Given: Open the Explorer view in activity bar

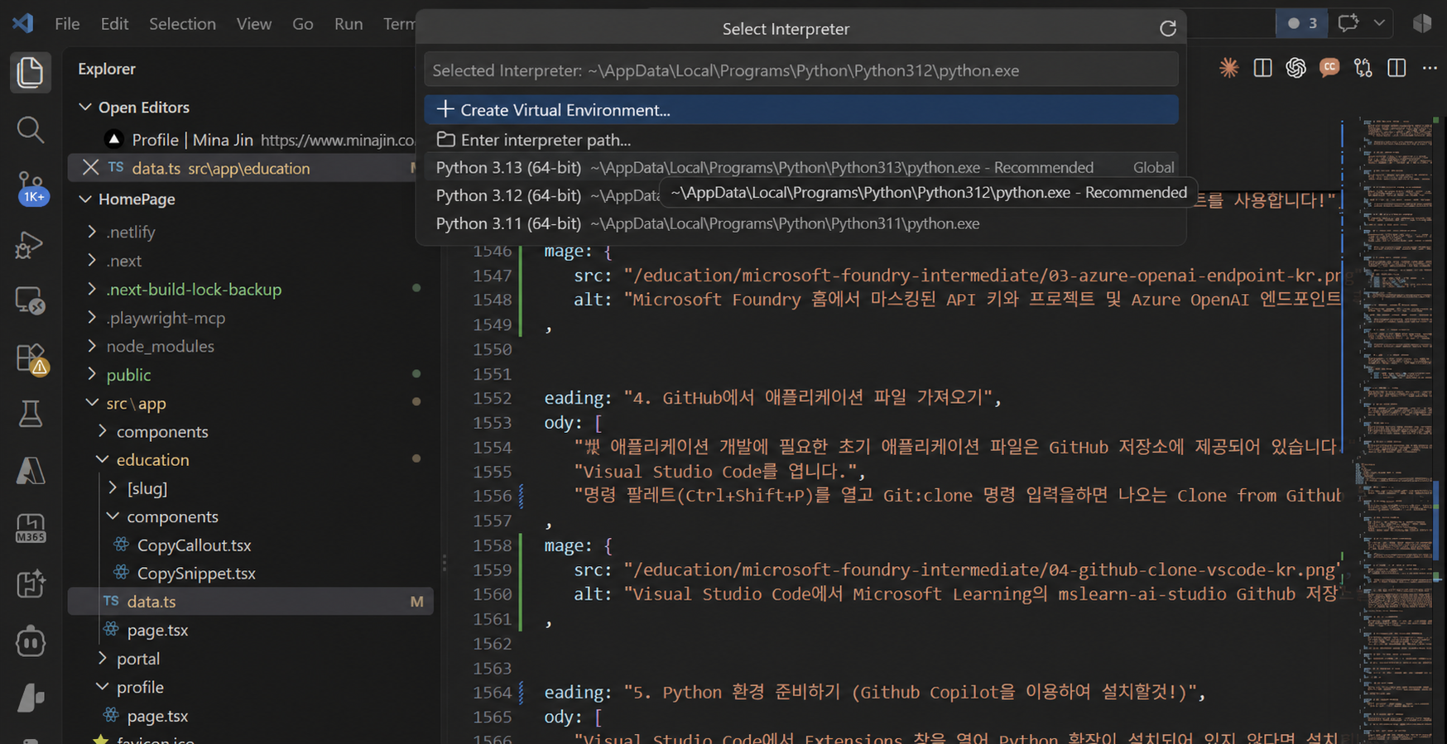Looking at the screenshot, I should click(30, 73).
